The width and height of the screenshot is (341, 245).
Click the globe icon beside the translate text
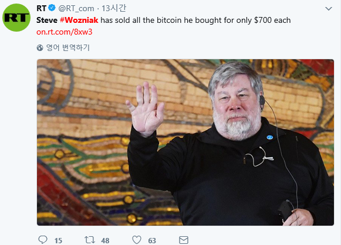pyautogui.click(x=40, y=48)
